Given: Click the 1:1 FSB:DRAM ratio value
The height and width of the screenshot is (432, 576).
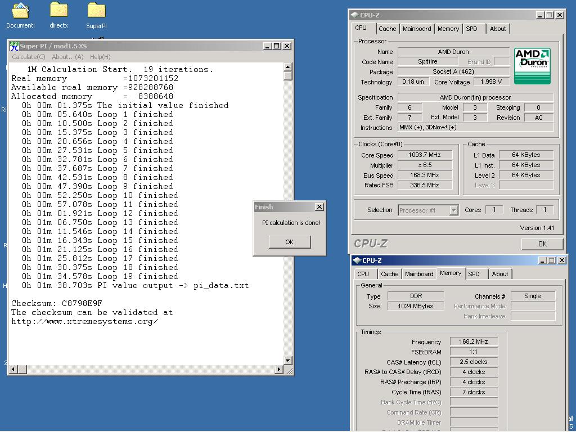Looking at the screenshot, I should (x=474, y=352).
